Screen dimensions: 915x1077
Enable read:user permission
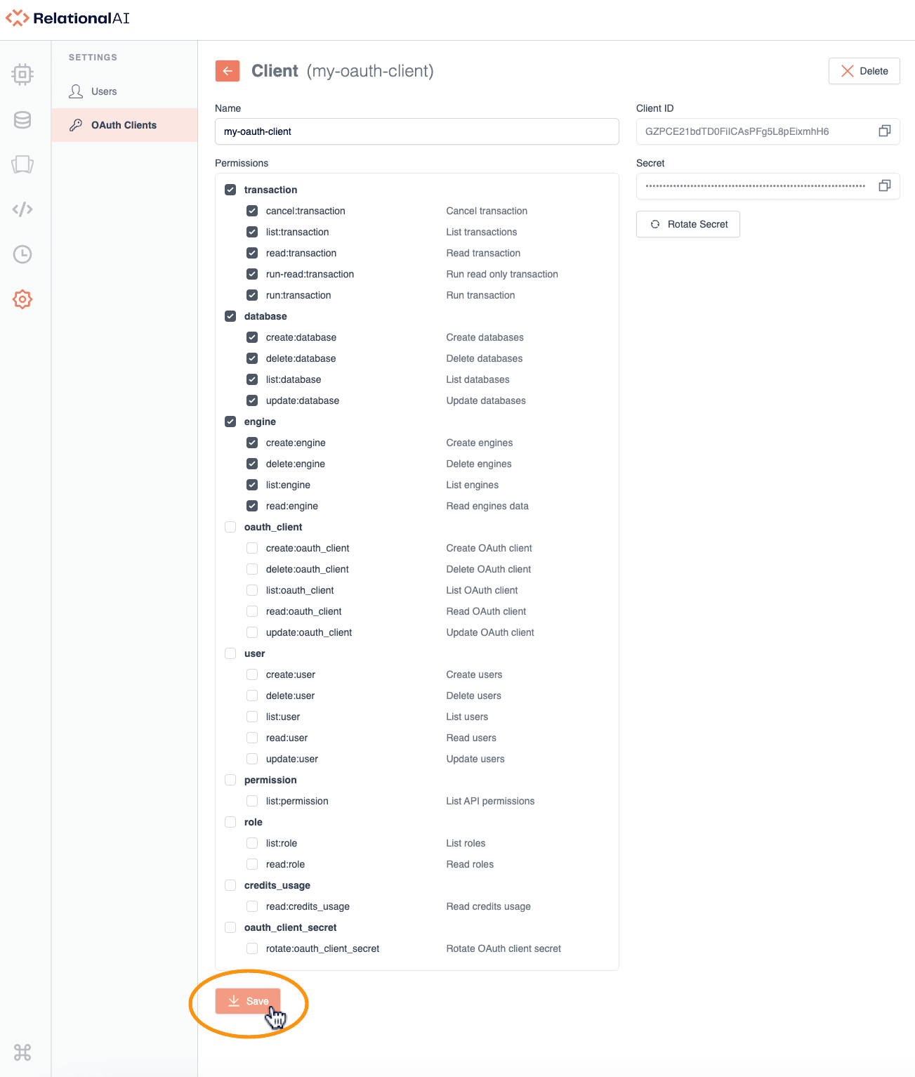tap(252, 738)
